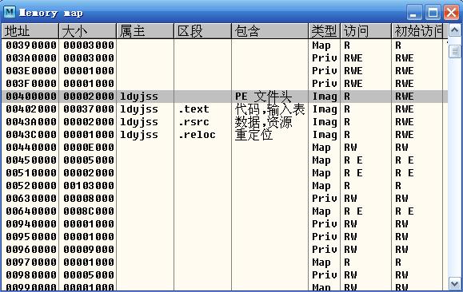Select the row at address 003E0000

pos(225,71)
